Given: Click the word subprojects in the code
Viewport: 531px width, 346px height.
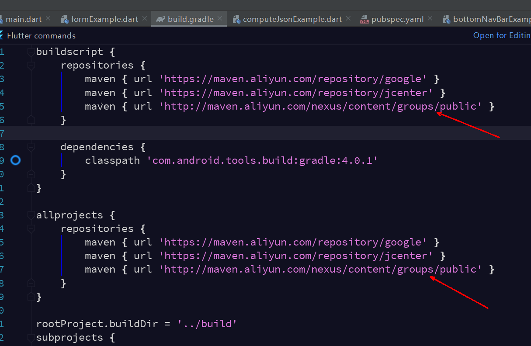Looking at the screenshot, I should [x=69, y=337].
